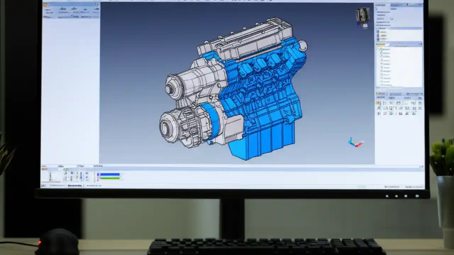The width and height of the screenshot is (454, 255).
Task: Expand the root node of the model tree
Action: coord(378,49)
